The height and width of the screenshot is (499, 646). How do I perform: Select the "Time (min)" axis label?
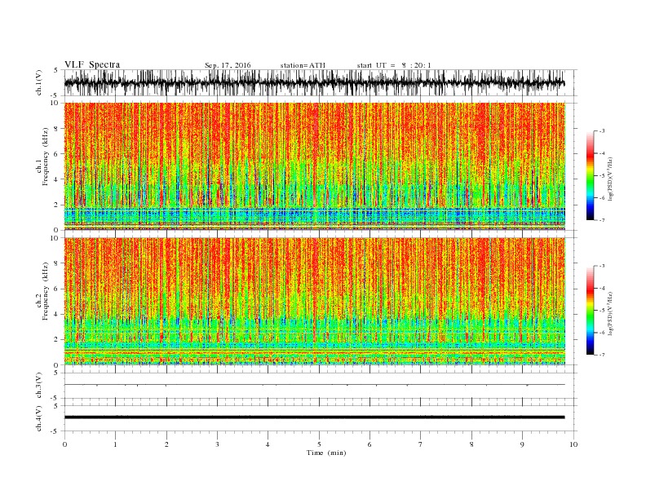pos(326,453)
